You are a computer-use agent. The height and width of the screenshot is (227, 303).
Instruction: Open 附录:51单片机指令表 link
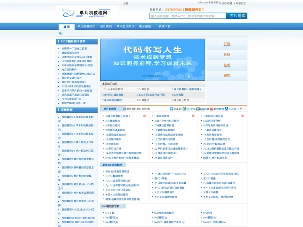pos(215,158)
